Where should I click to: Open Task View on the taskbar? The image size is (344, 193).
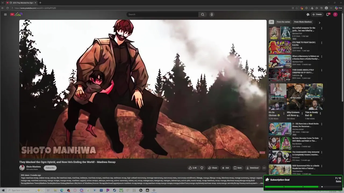[48, 190]
